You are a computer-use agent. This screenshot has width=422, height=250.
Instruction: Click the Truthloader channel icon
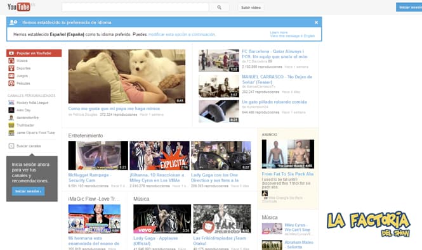[11, 125]
